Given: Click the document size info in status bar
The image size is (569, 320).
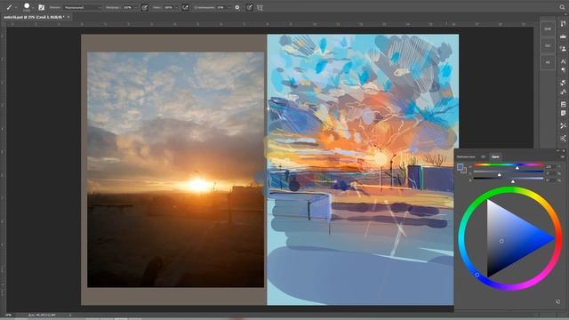Looking at the screenshot, I should (x=42, y=315).
